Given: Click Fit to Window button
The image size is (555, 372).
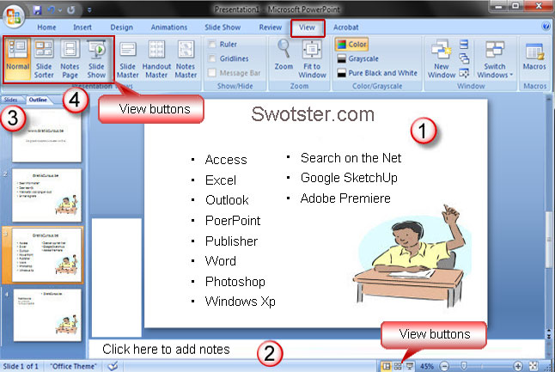Looking at the screenshot, I should pos(312,58).
